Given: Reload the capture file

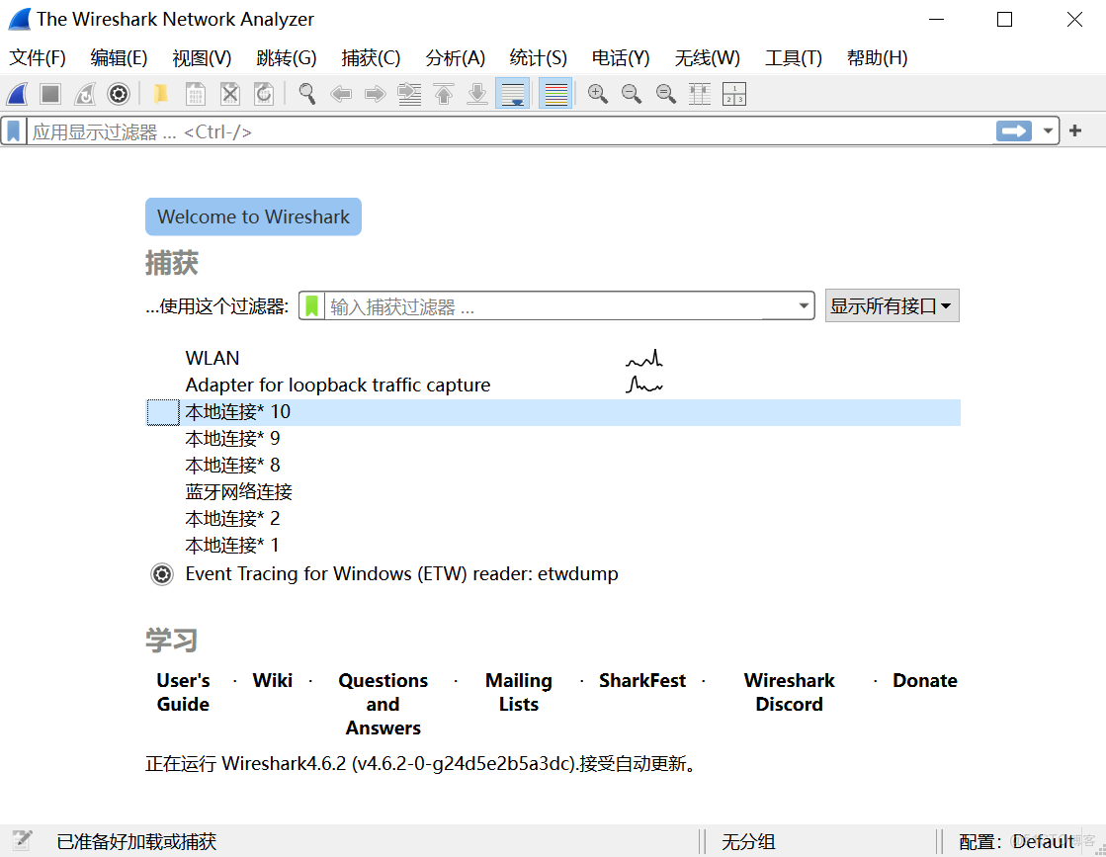Looking at the screenshot, I should (263, 94).
